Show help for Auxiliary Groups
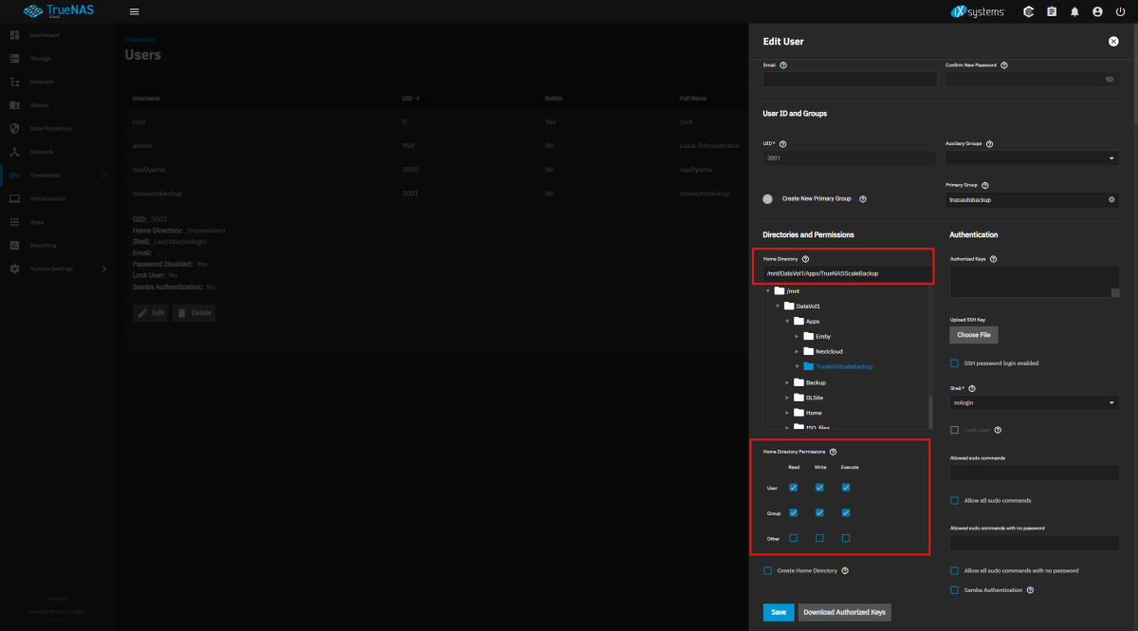 (989, 144)
